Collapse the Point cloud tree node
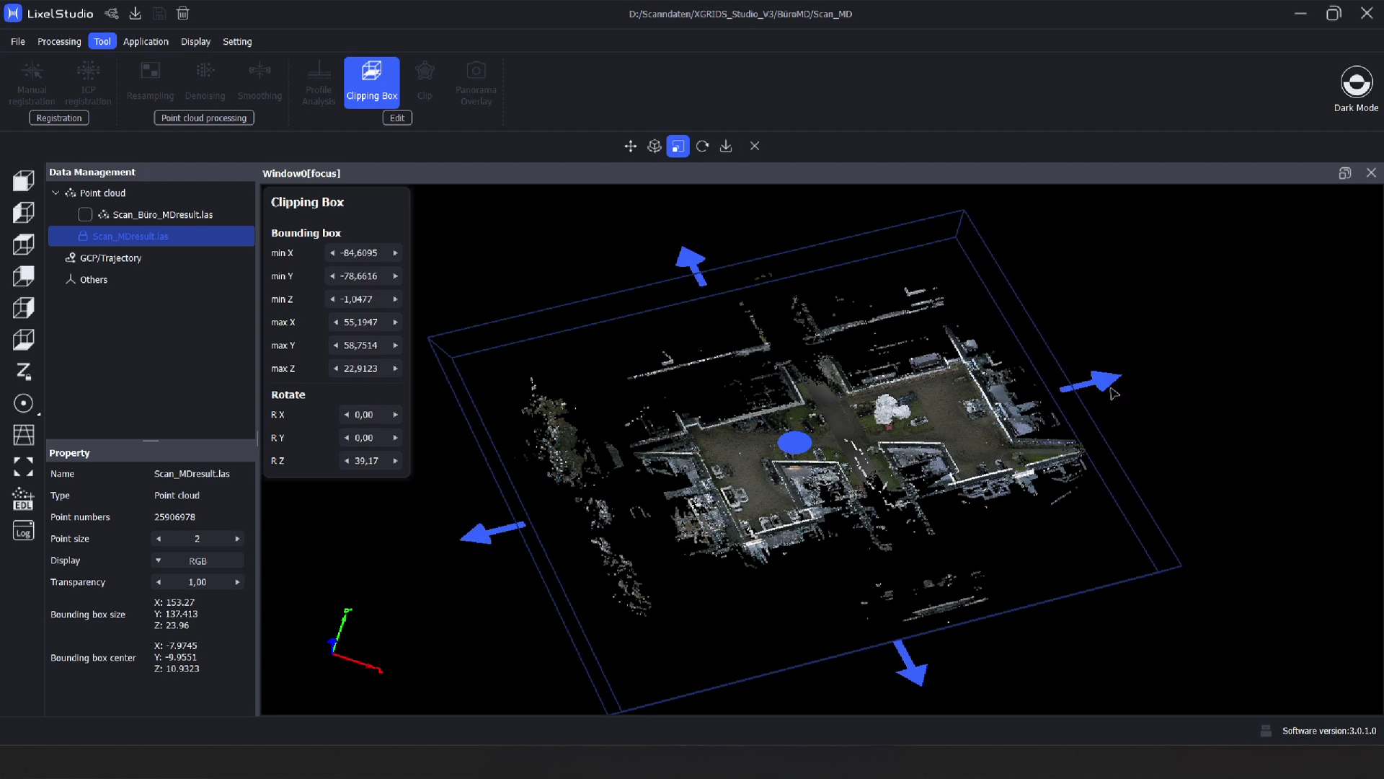Screen dimensions: 1384x779 click(56, 193)
